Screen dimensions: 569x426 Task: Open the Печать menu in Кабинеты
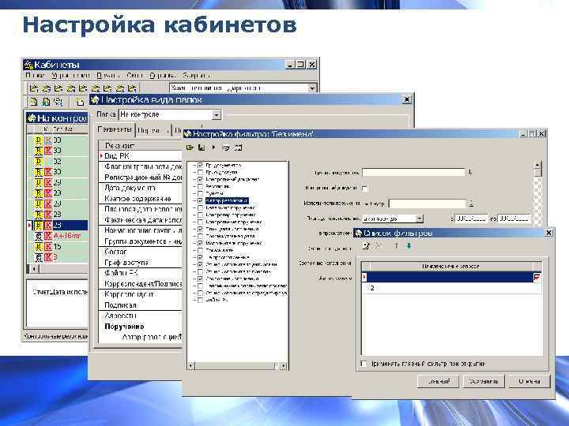[x=107, y=76]
